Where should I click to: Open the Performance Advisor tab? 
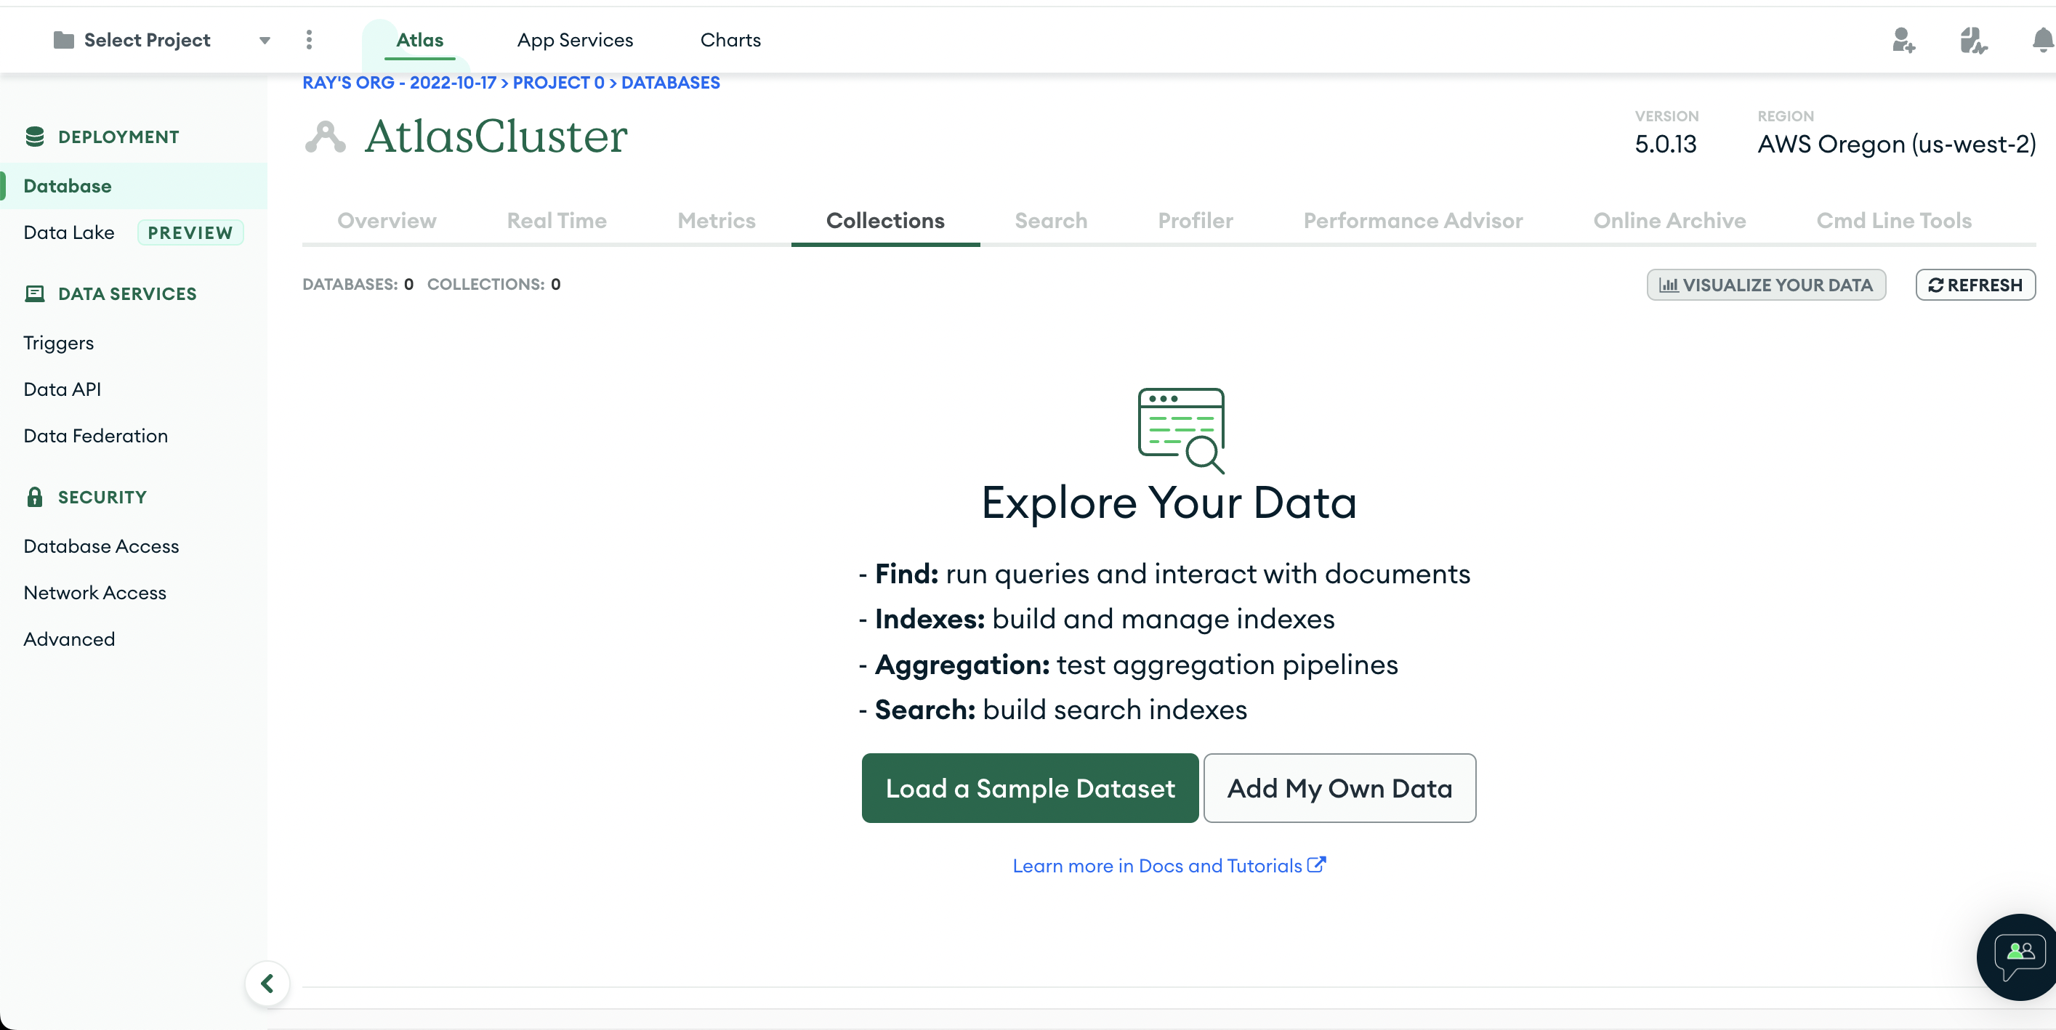point(1413,220)
